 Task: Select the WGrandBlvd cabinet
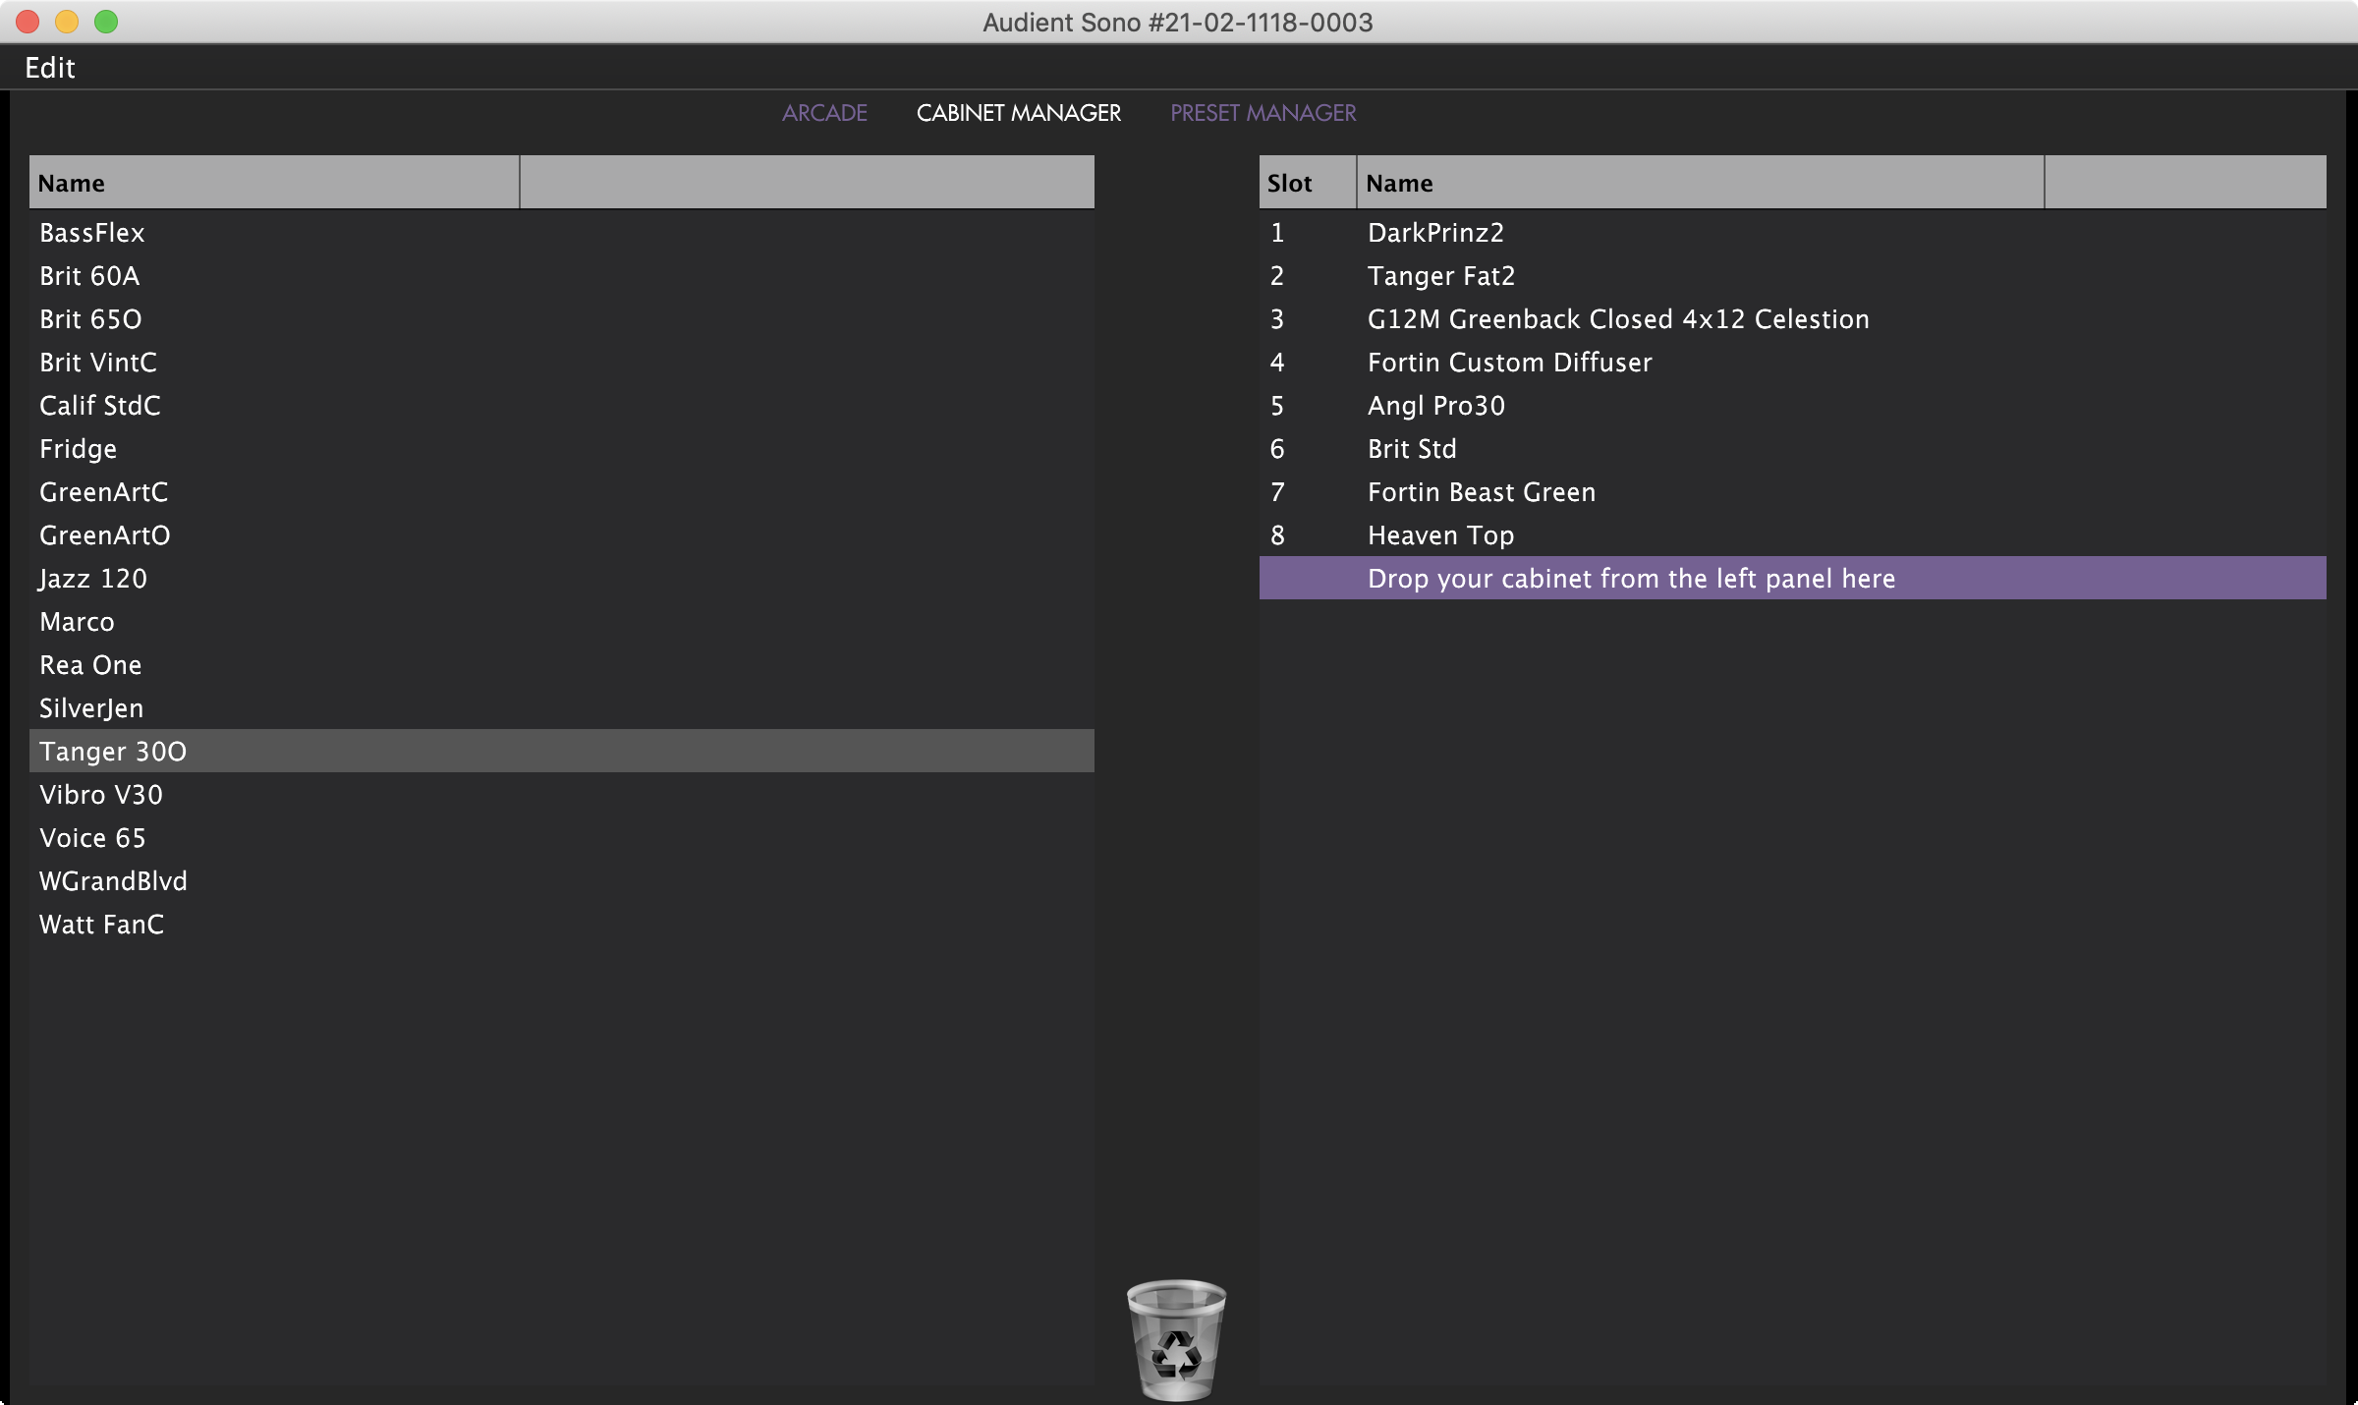pos(562,881)
